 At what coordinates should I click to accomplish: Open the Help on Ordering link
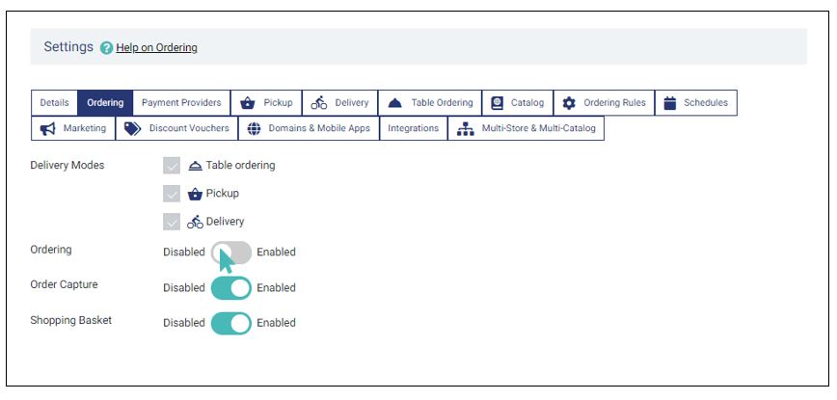156,47
